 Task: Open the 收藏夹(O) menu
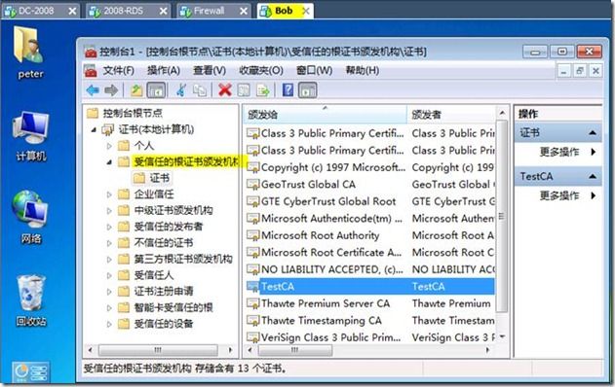point(261,71)
